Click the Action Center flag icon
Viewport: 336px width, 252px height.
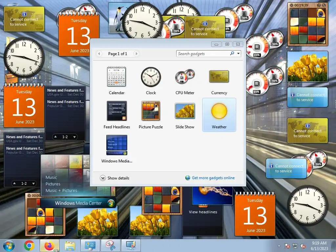[287, 246]
